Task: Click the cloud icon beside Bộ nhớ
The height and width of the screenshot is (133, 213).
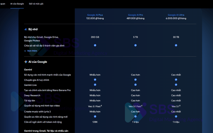Action: (26, 29)
